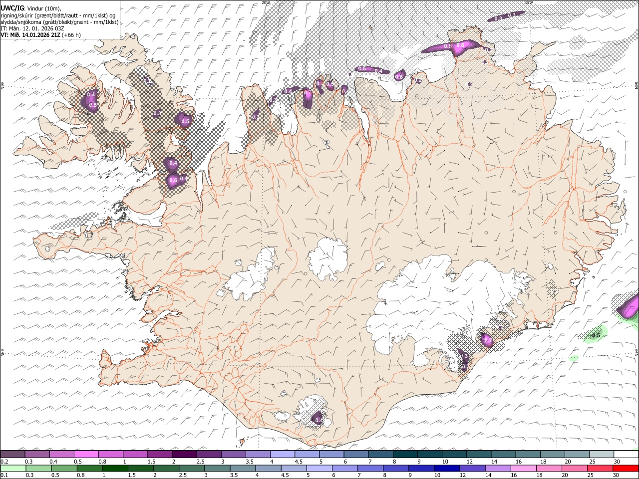Screen dimensions: 639x479
Task: Click the green 0.5 rain patch offshore southeast
Action: coord(596,334)
